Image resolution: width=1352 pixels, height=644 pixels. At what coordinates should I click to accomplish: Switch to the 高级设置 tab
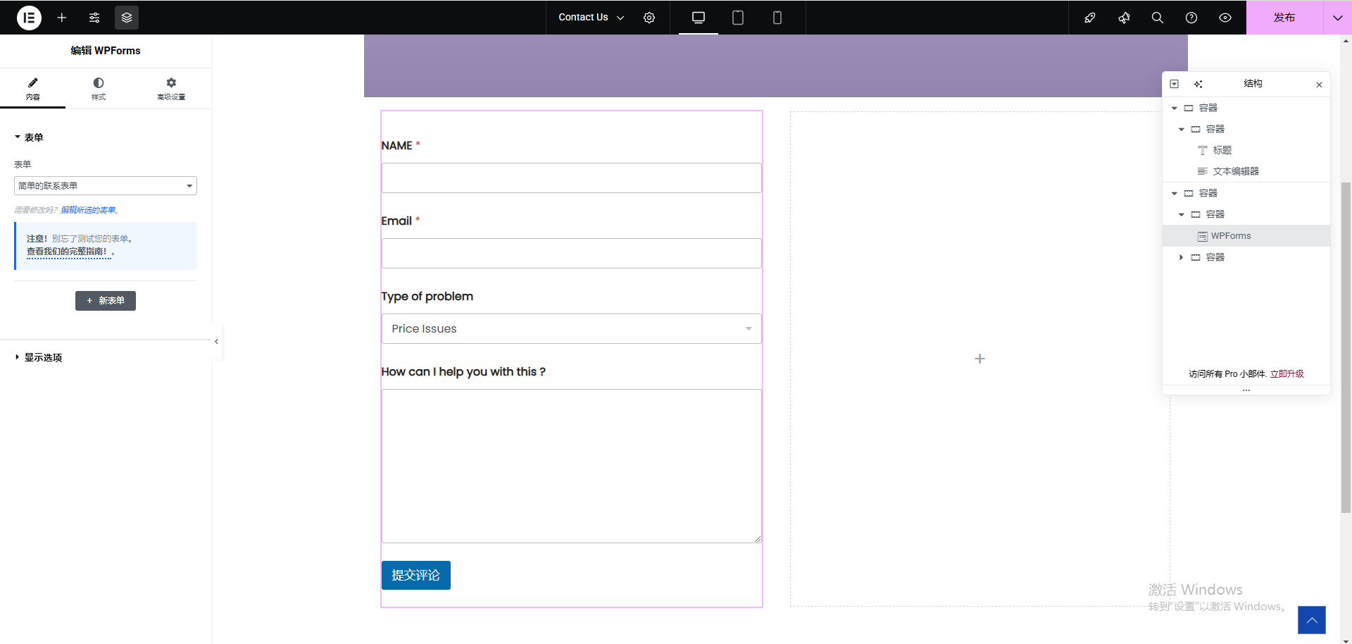click(x=171, y=89)
